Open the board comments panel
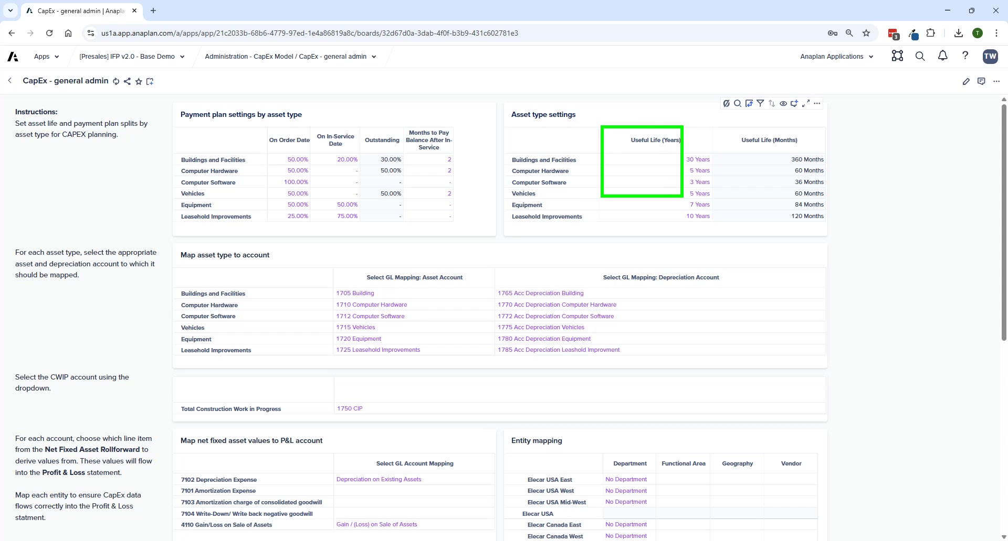 pos(982,81)
